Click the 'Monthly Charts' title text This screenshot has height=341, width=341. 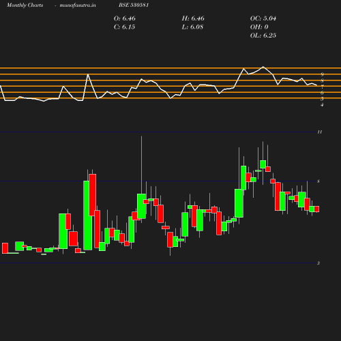[25, 5]
